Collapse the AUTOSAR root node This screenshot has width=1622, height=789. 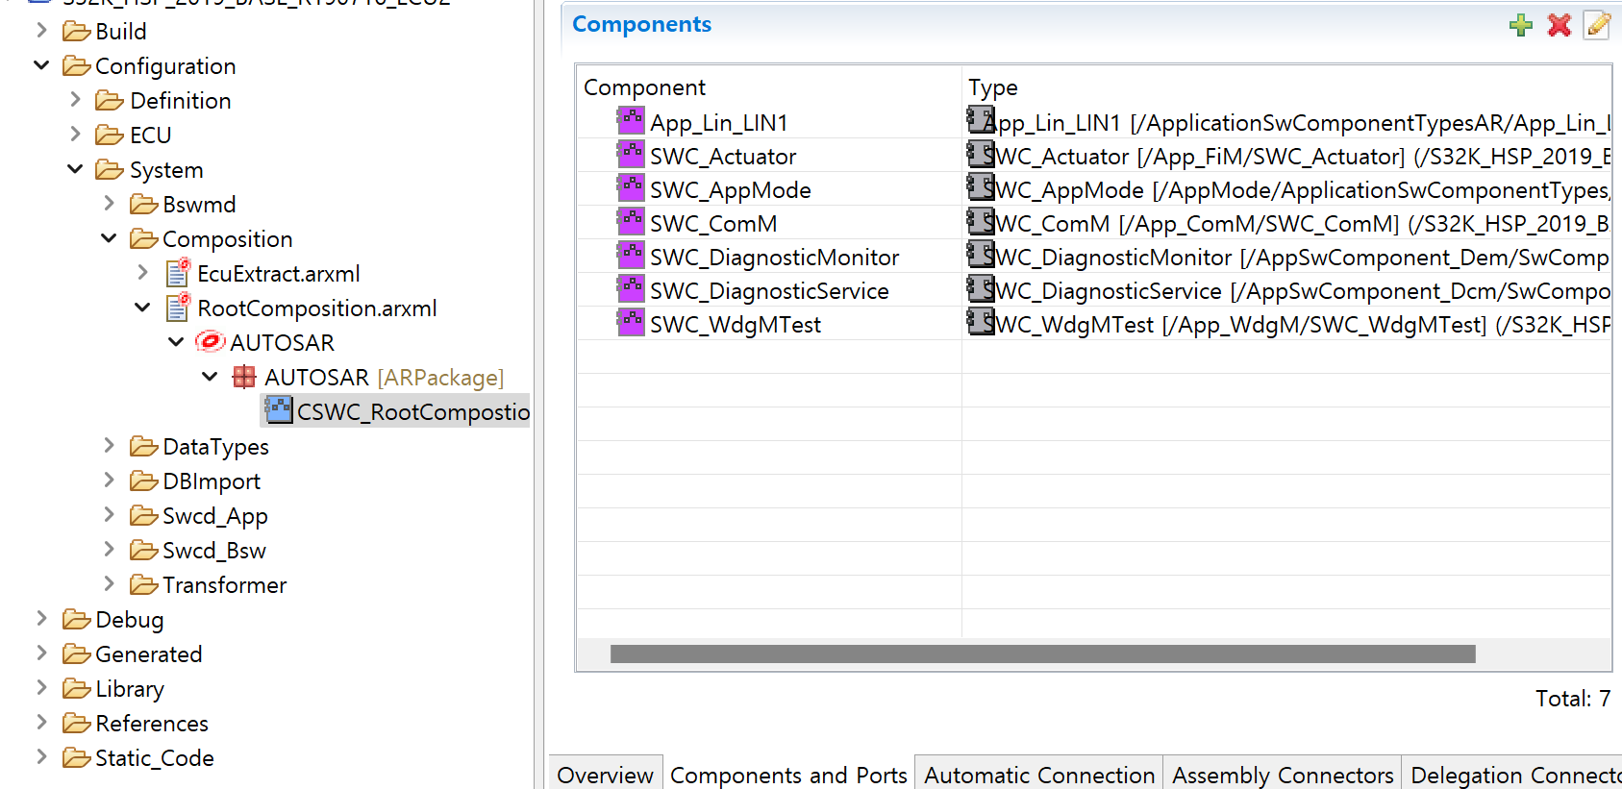tap(176, 342)
